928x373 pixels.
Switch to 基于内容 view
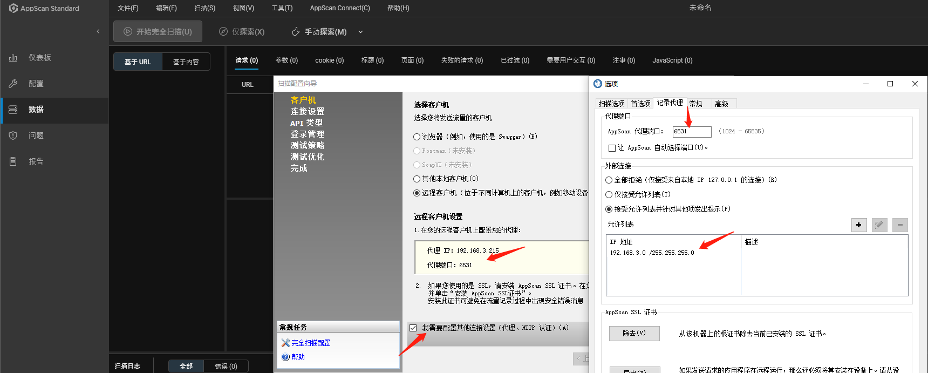(x=186, y=62)
